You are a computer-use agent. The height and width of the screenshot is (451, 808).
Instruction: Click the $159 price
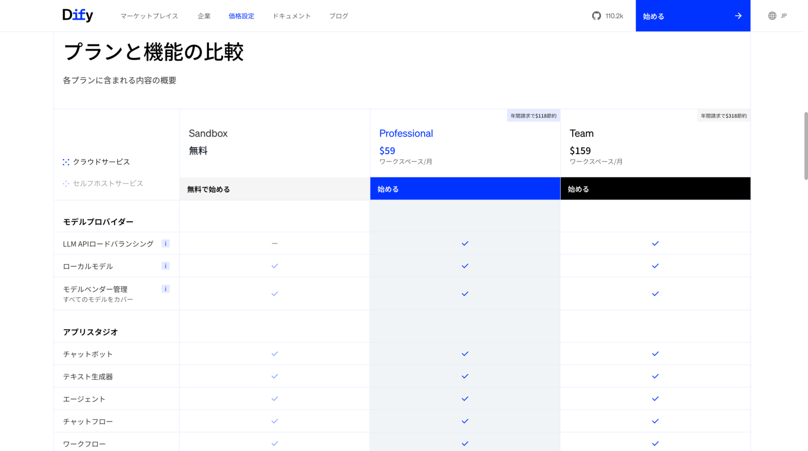click(x=580, y=151)
